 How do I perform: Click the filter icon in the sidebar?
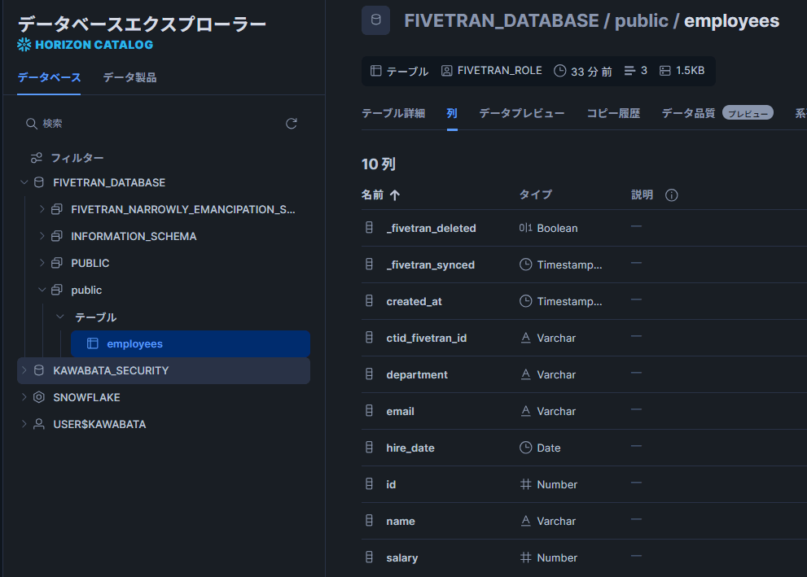pyautogui.click(x=36, y=158)
